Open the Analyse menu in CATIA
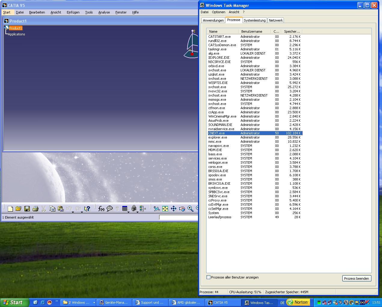382x307 pixels. point(104,12)
